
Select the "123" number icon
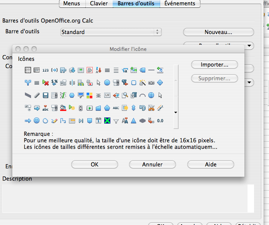click(x=46, y=70)
